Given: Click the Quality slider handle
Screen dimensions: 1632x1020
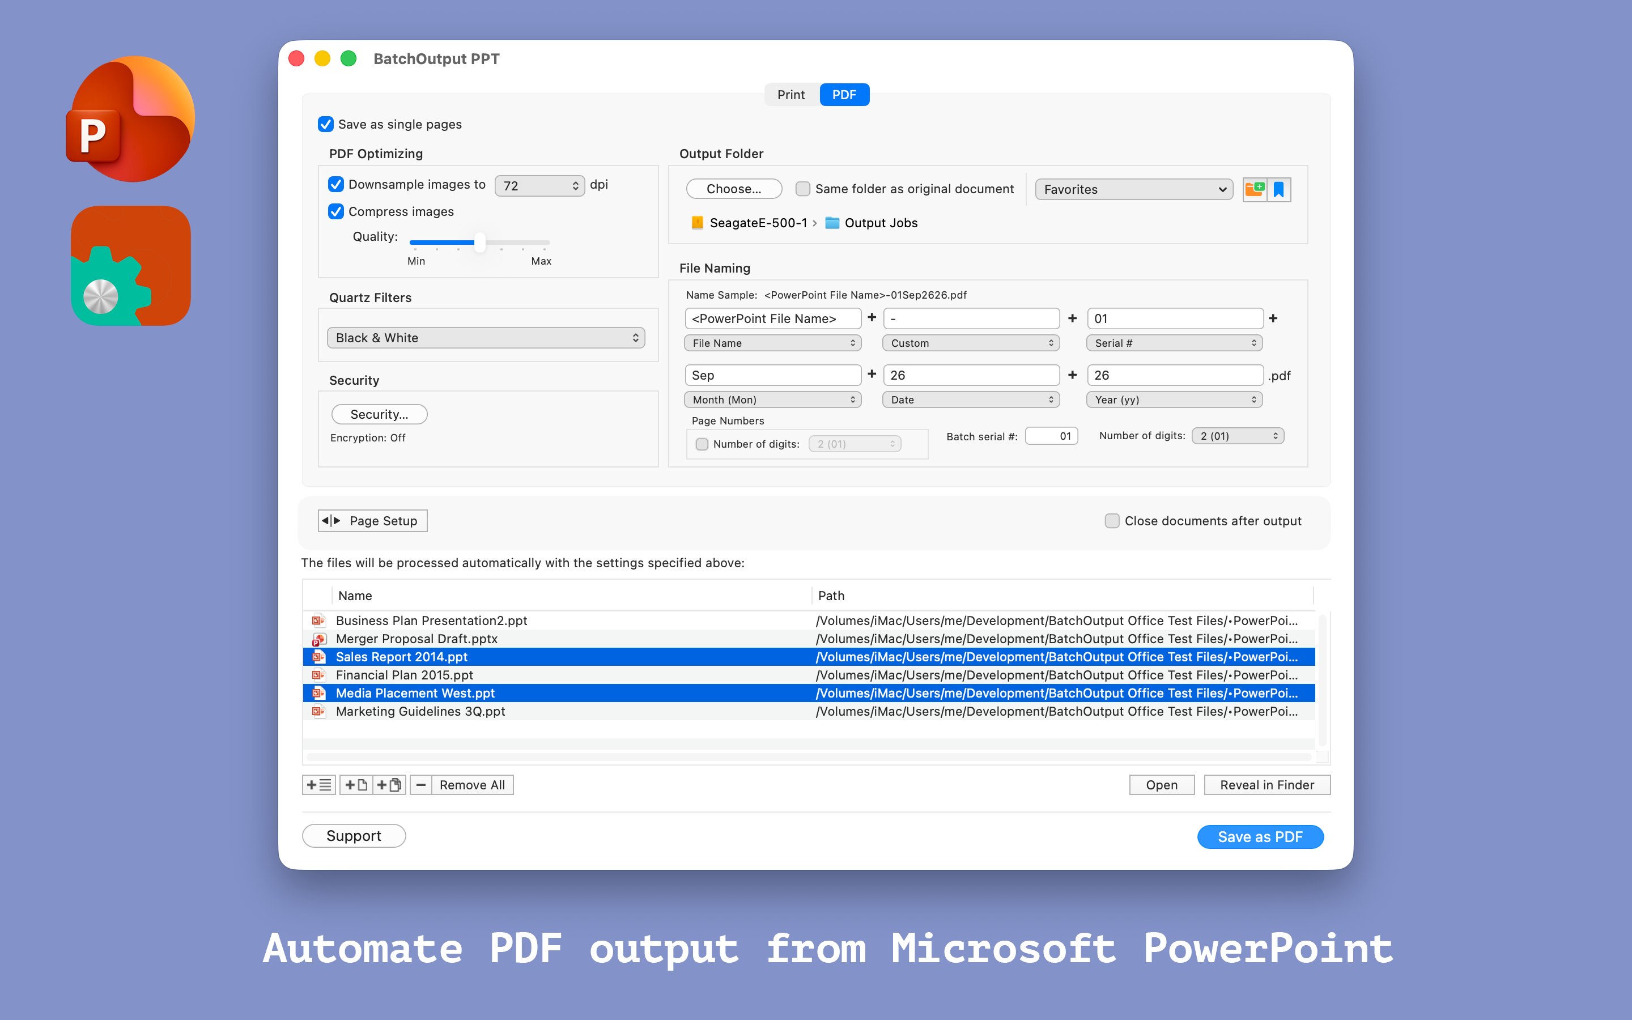Looking at the screenshot, I should coord(479,242).
